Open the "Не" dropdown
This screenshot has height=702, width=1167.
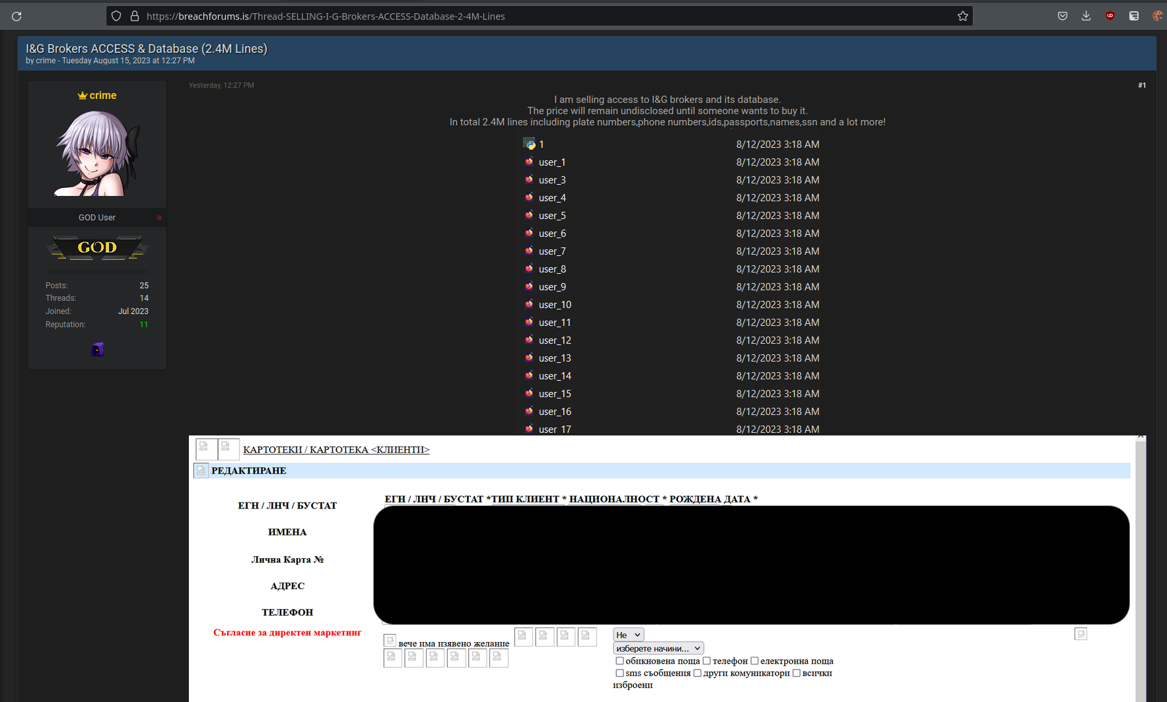(x=628, y=635)
